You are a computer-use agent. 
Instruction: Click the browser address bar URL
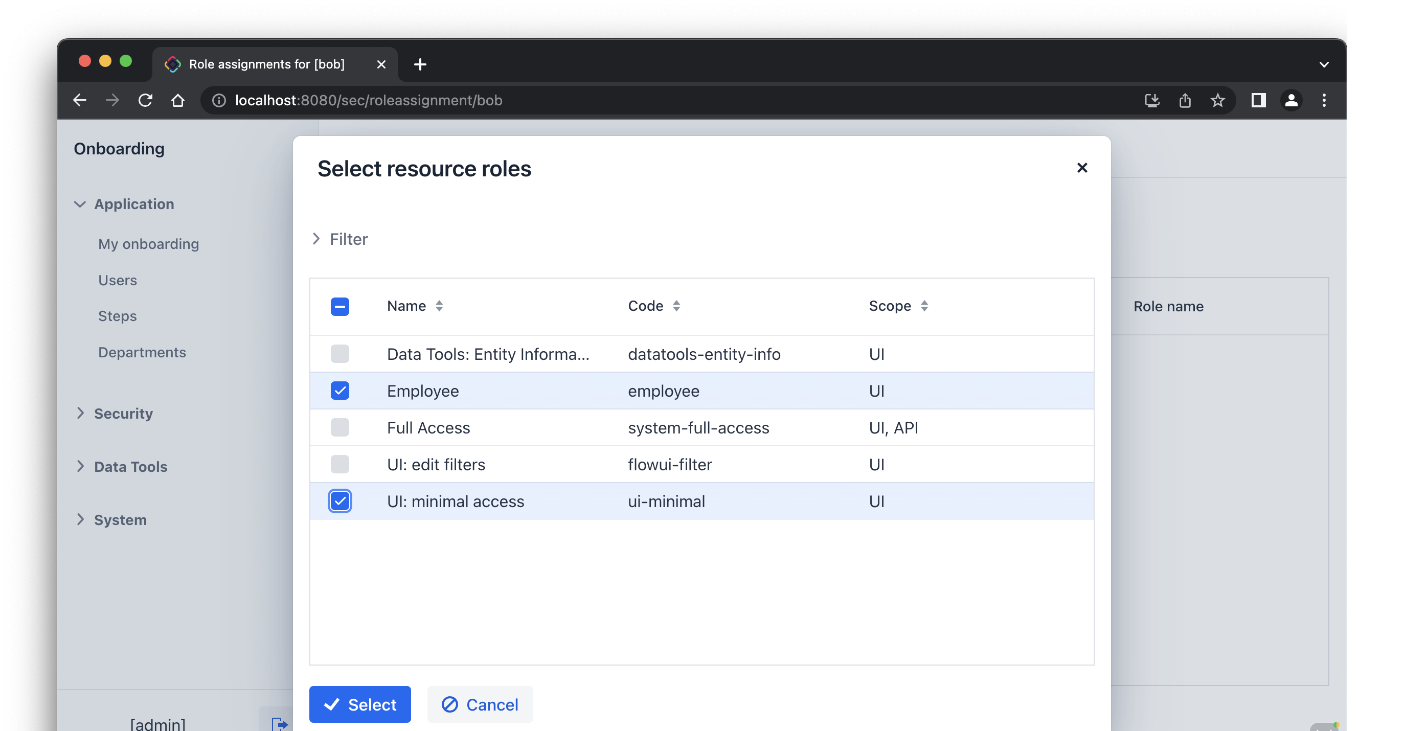click(369, 100)
